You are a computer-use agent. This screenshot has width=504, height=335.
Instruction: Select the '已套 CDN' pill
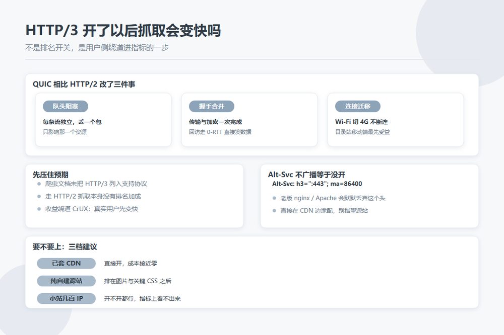pos(66,264)
